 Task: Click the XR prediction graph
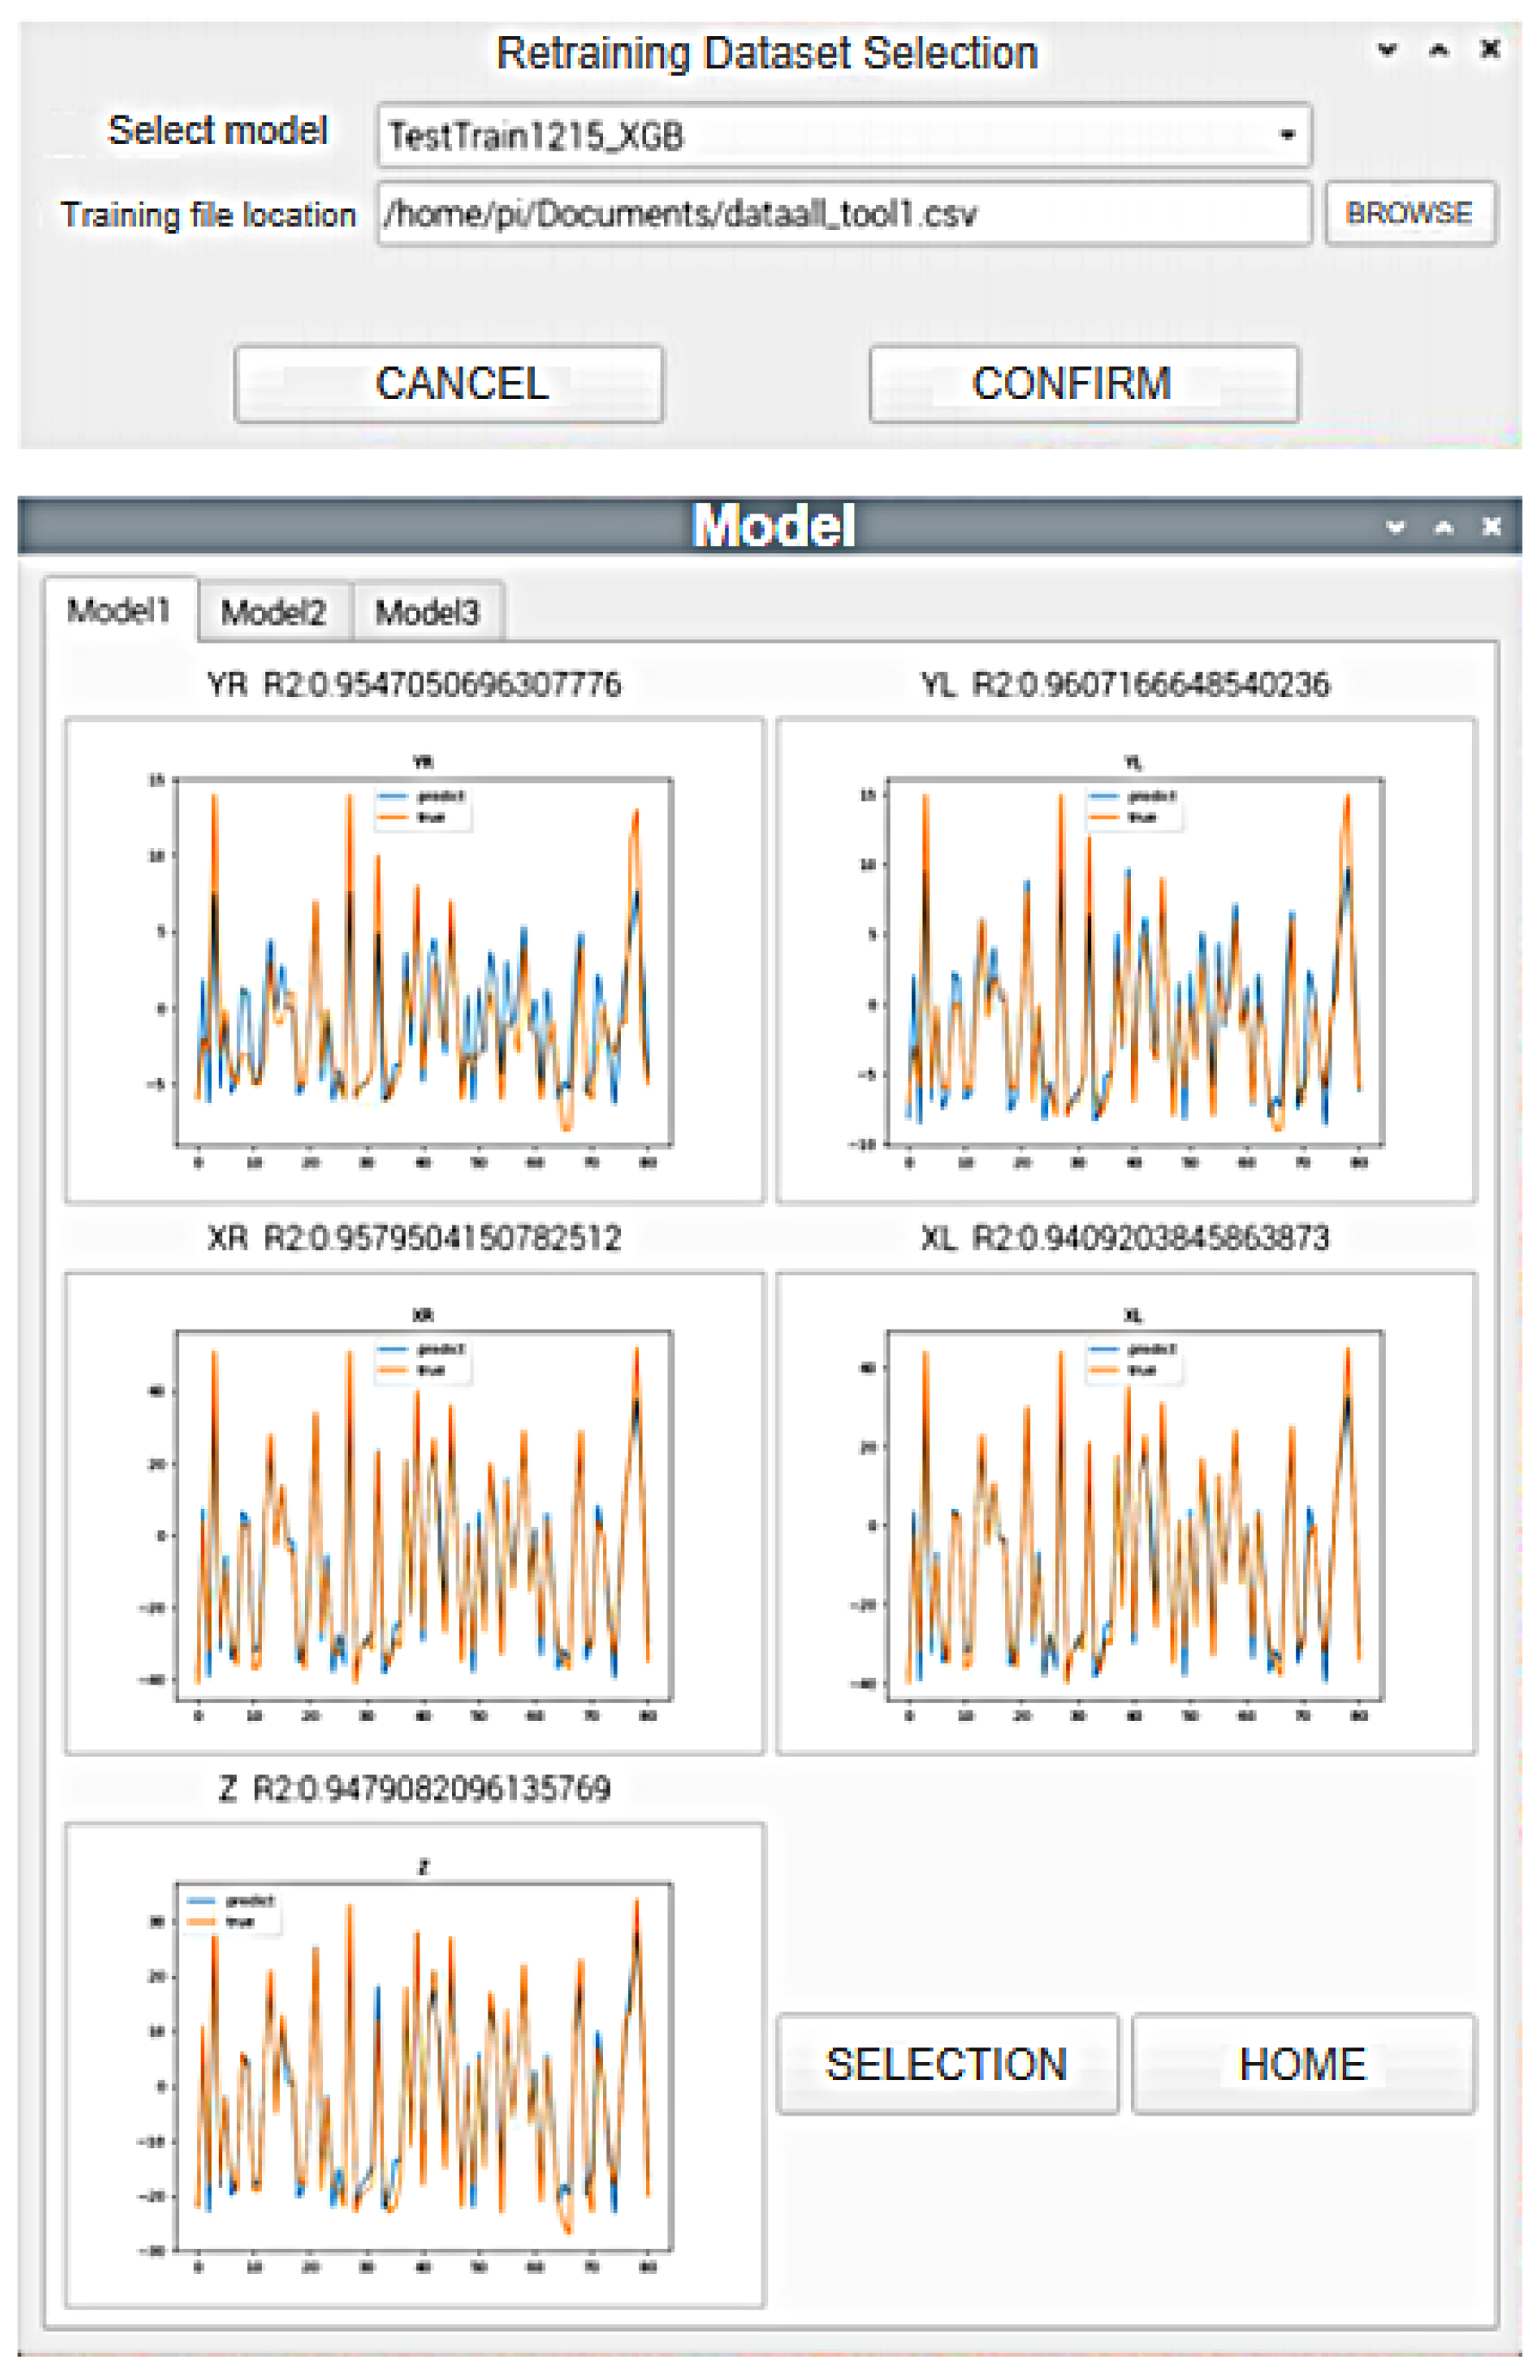[x=415, y=1513]
